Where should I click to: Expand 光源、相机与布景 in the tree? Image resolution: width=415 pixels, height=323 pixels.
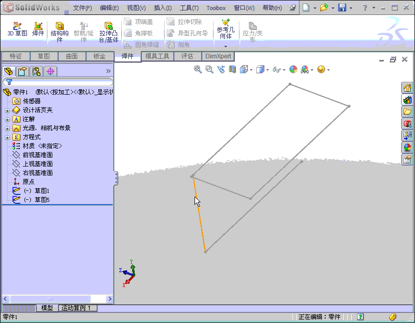pos(8,128)
